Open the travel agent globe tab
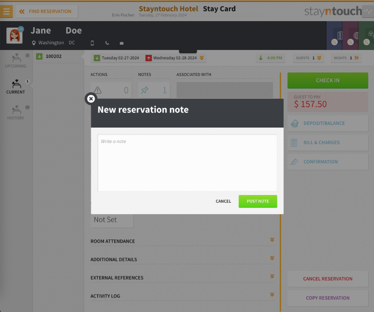The image size is (374, 312). (350, 36)
